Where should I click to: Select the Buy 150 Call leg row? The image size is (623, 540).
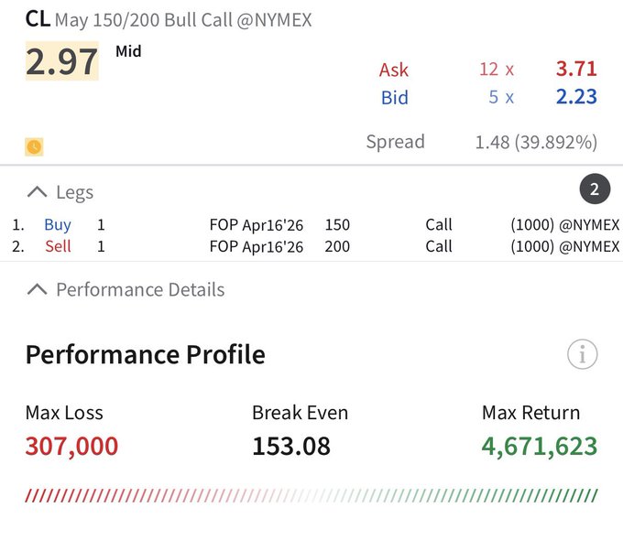pos(311,225)
